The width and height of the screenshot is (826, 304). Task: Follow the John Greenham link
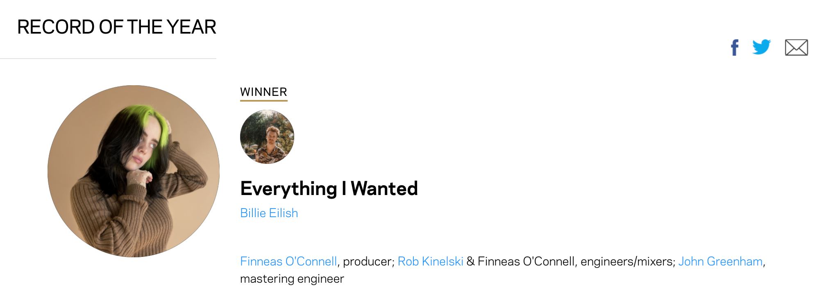point(720,261)
